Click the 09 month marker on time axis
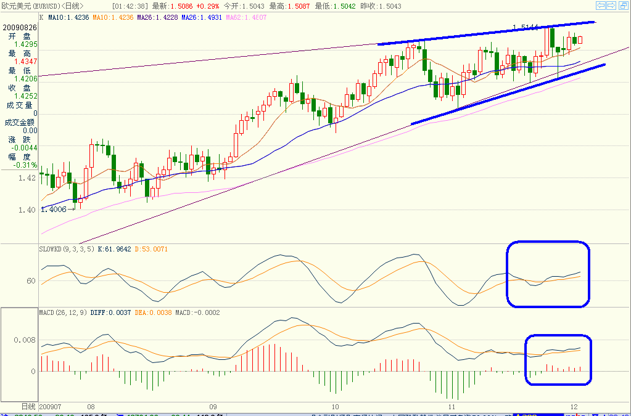Viewport: 631px width, 416px height. [213, 406]
